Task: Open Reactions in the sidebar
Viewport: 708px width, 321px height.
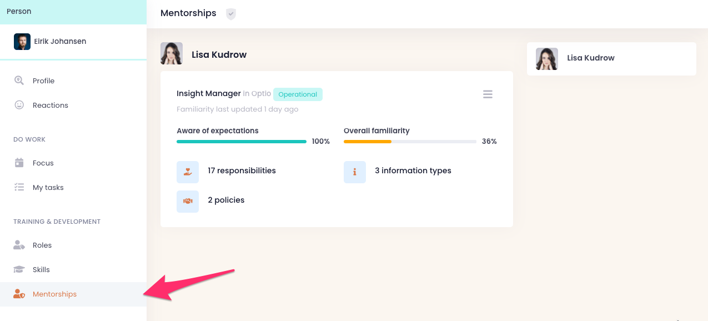Action: tap(50, 105)
